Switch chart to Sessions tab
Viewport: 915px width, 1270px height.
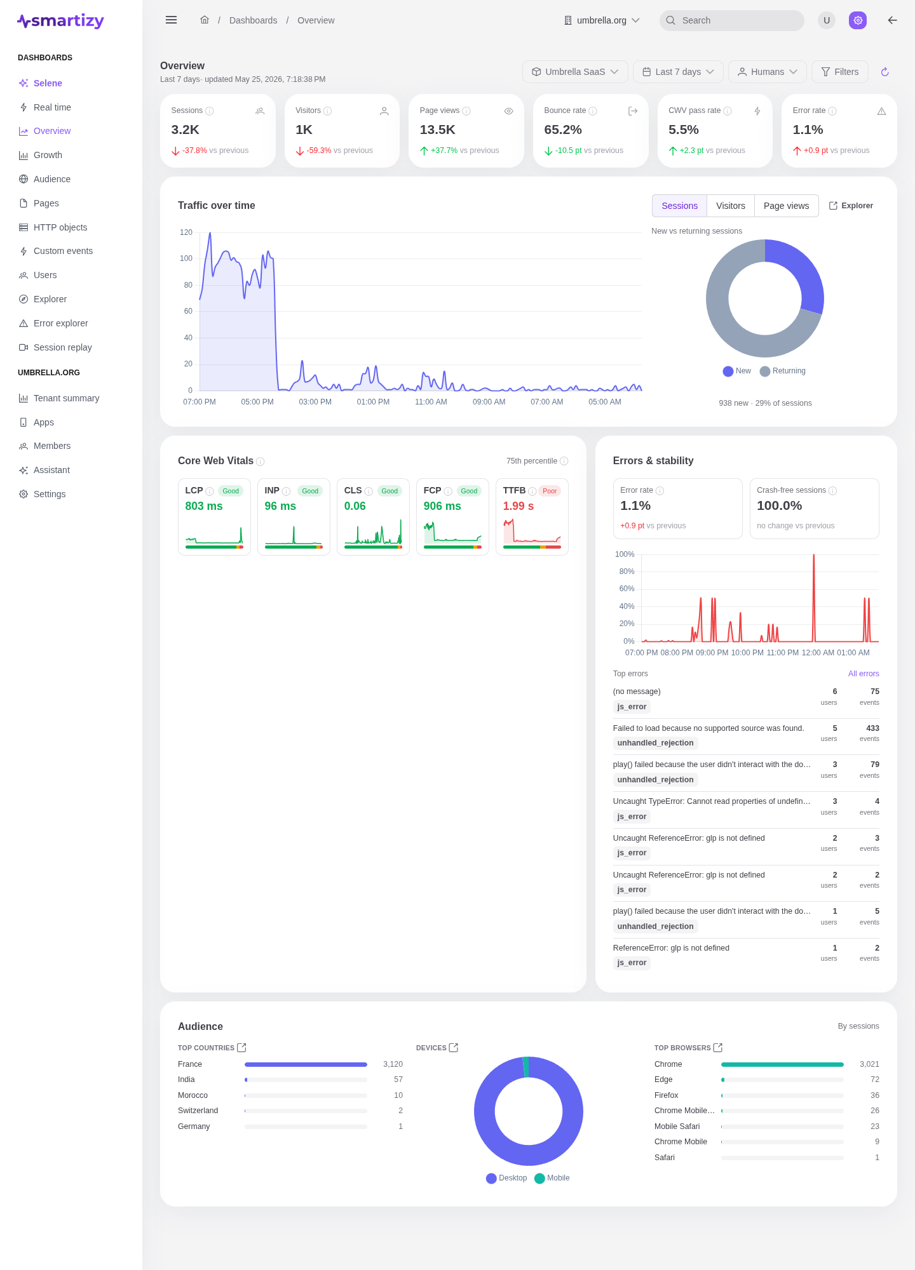(679, 206)
